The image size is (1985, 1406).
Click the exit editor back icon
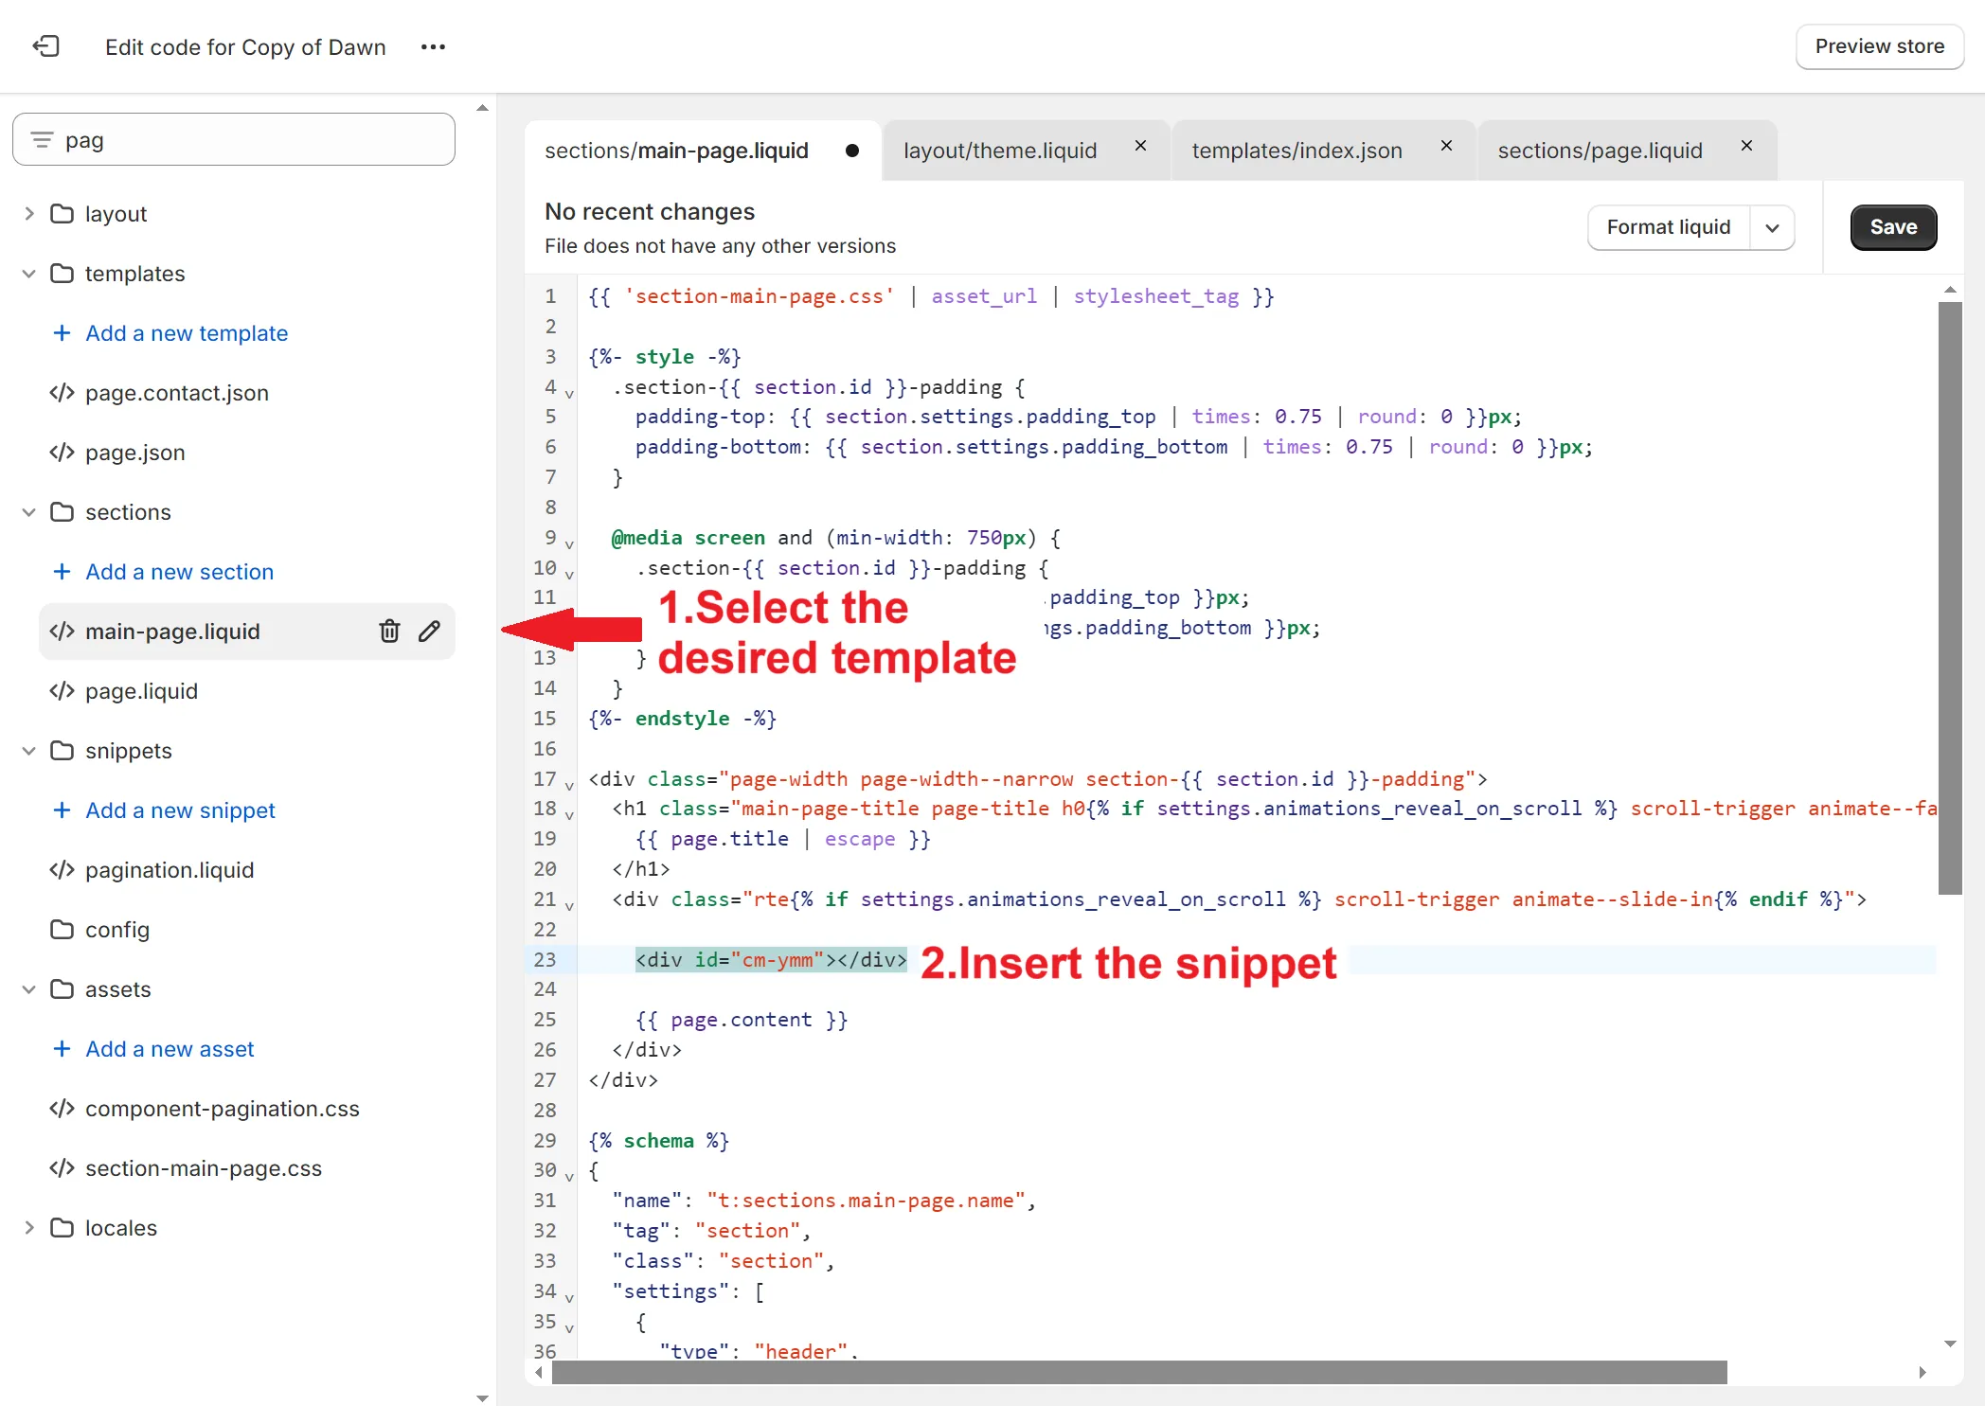(x=45, y=46)
